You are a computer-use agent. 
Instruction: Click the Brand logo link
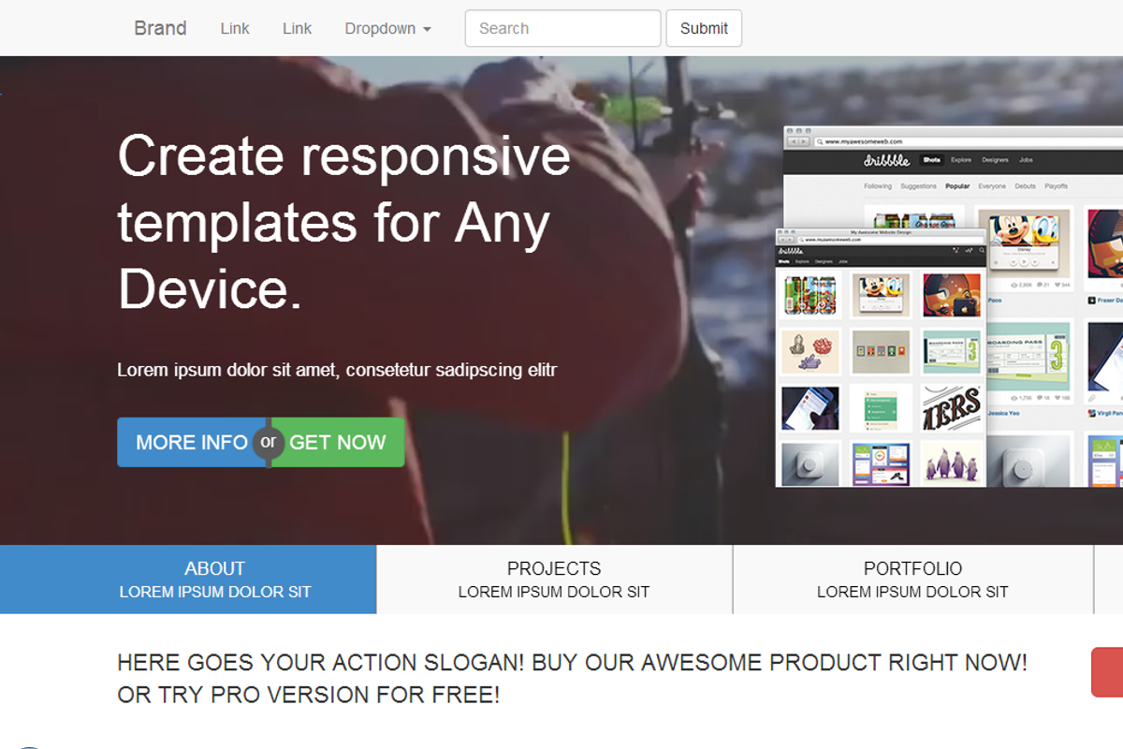click(160, 28)
